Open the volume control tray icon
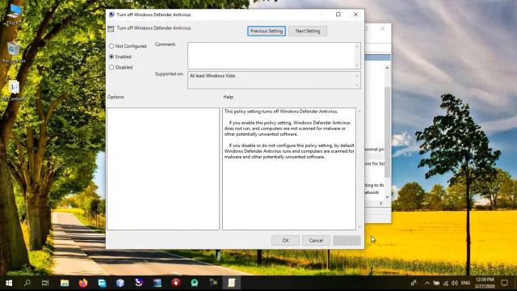The width and height of the screenshot is (517, 291). [x=455, y=283]
